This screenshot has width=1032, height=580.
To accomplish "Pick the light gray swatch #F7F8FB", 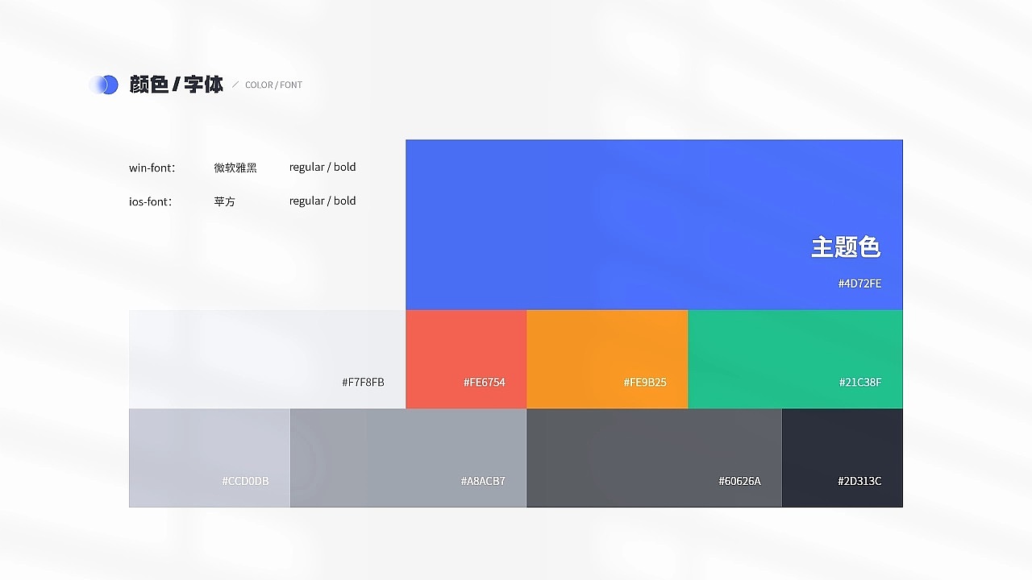I will pos(267,359).
